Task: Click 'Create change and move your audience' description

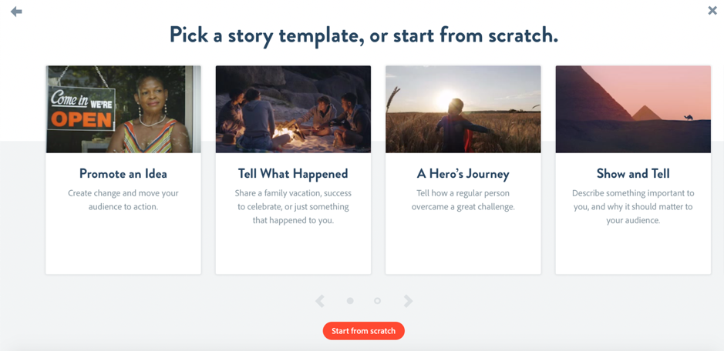Action: pos(123,199)
